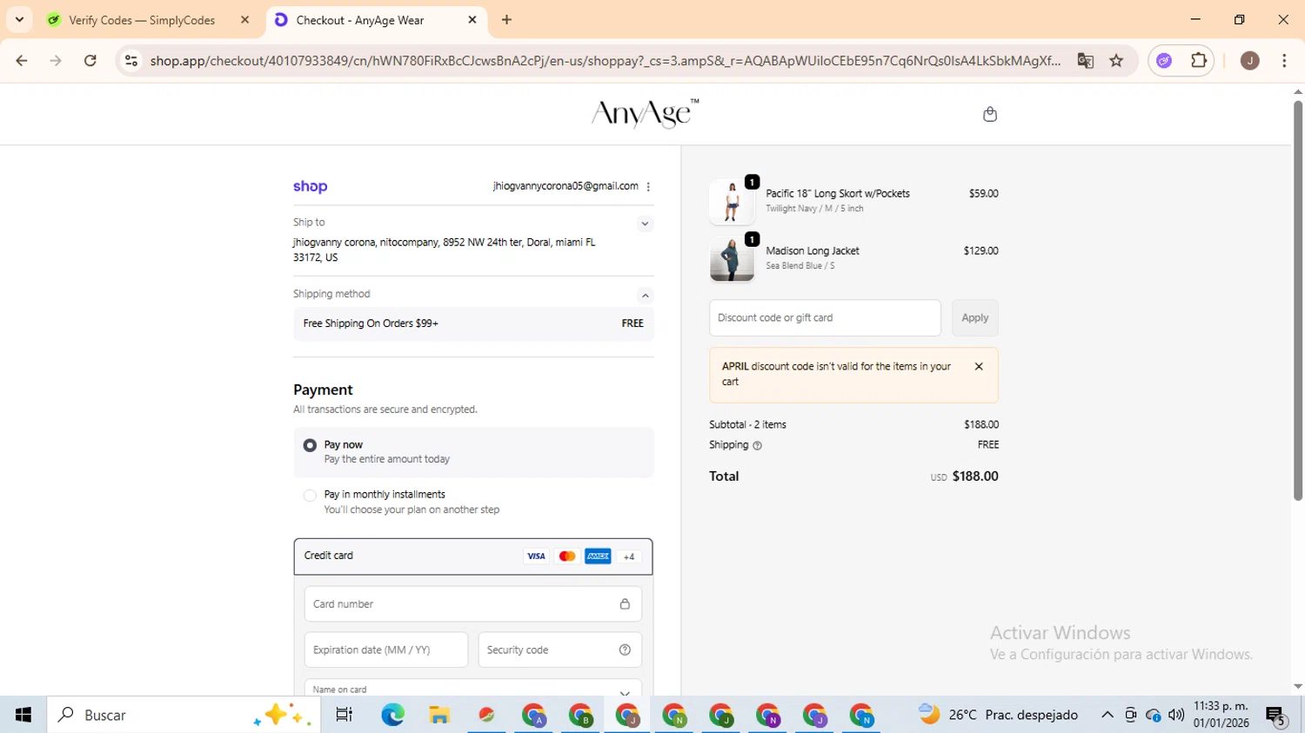Open the Extensions puzzle icon
The height and width of the screenshot is (733, 1305).
(x=1199, y=60)
